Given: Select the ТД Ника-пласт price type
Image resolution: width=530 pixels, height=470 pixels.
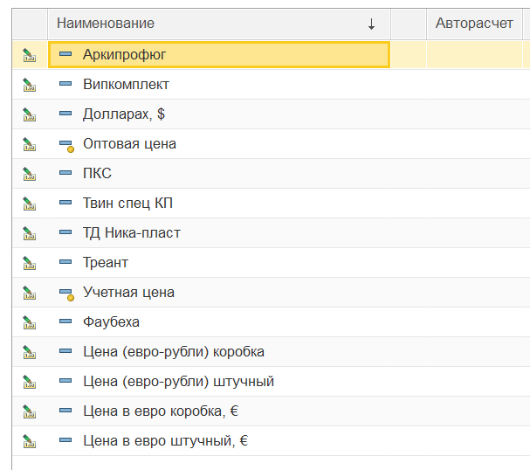Looking at the screenshot, I should click(x=131, y=233).
